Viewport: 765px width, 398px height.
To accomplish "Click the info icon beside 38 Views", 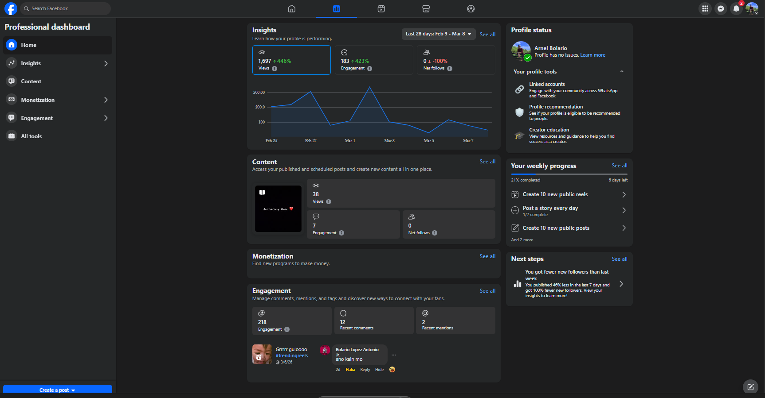I will pos(329,202).
